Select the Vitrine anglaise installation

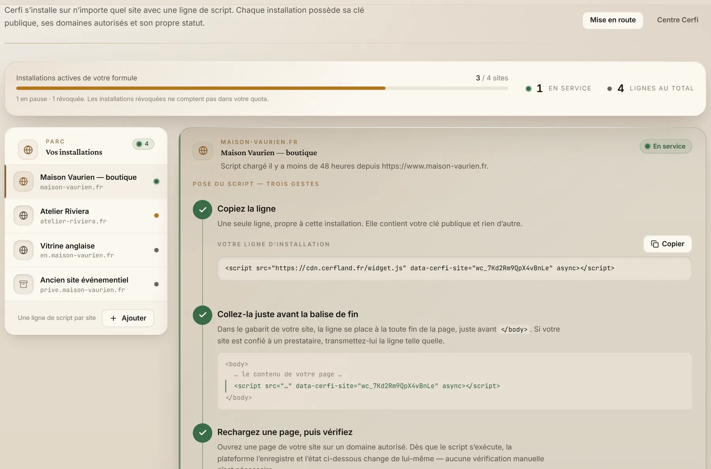pyautogui.click(x=86, y=250)
